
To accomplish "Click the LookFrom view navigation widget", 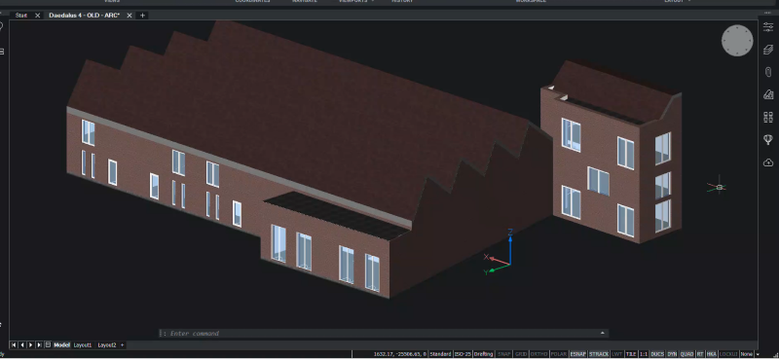I will (737, 40).
